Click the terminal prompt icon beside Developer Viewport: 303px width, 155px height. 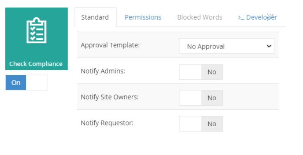coord(241,18)
